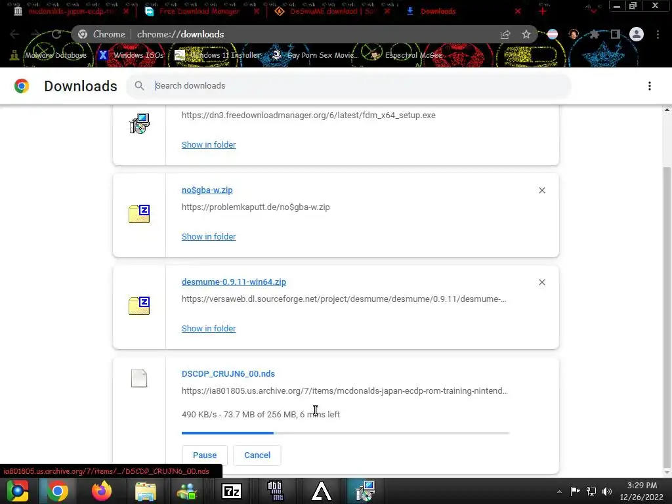Toggle the browser side panel
The image size is (672, 504).
[x=616, y=34]
